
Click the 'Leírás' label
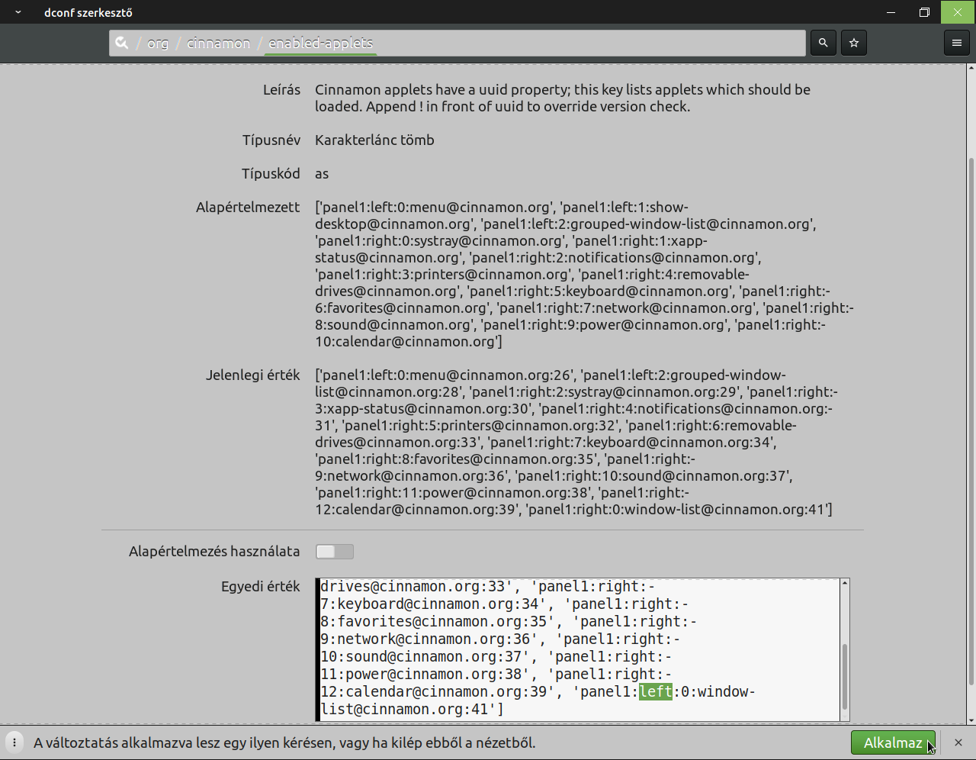click(x=281, y=90)
